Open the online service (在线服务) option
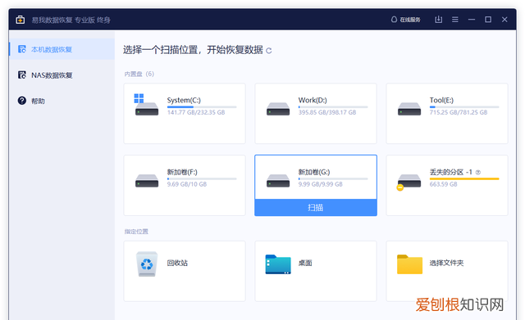Viewport: 525px width, 320px height. (405, 20)
